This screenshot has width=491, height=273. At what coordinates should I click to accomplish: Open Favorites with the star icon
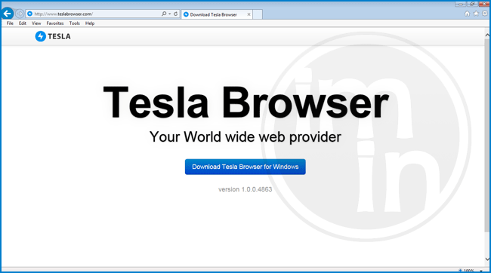tap(476, 14)
